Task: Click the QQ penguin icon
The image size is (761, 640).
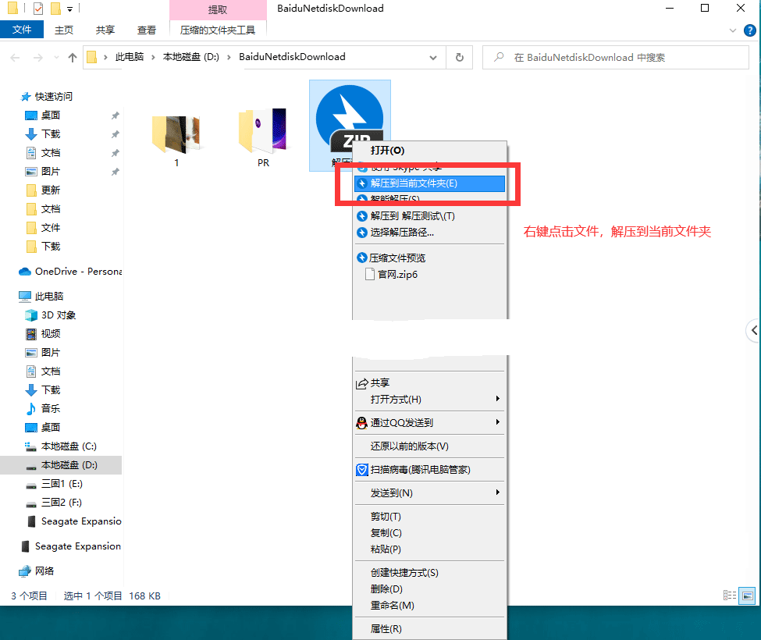Action: point(362,423)
